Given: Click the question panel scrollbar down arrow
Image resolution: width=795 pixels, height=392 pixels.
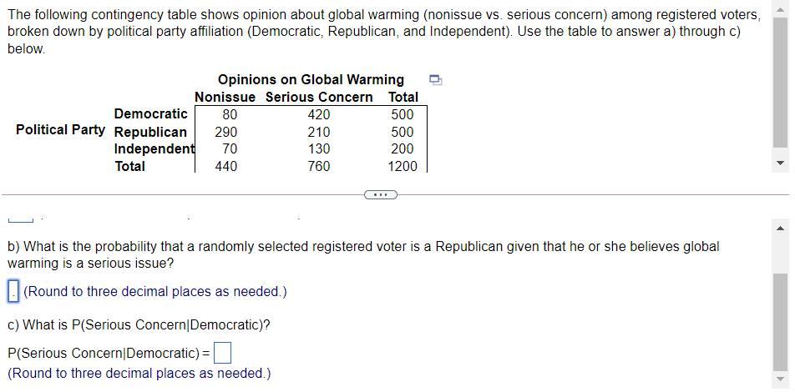Looking at the screenshot, I should tap(781, 163).
